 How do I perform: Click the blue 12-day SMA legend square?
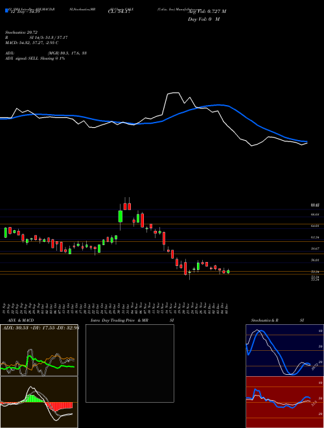click(x=6, y=10)
